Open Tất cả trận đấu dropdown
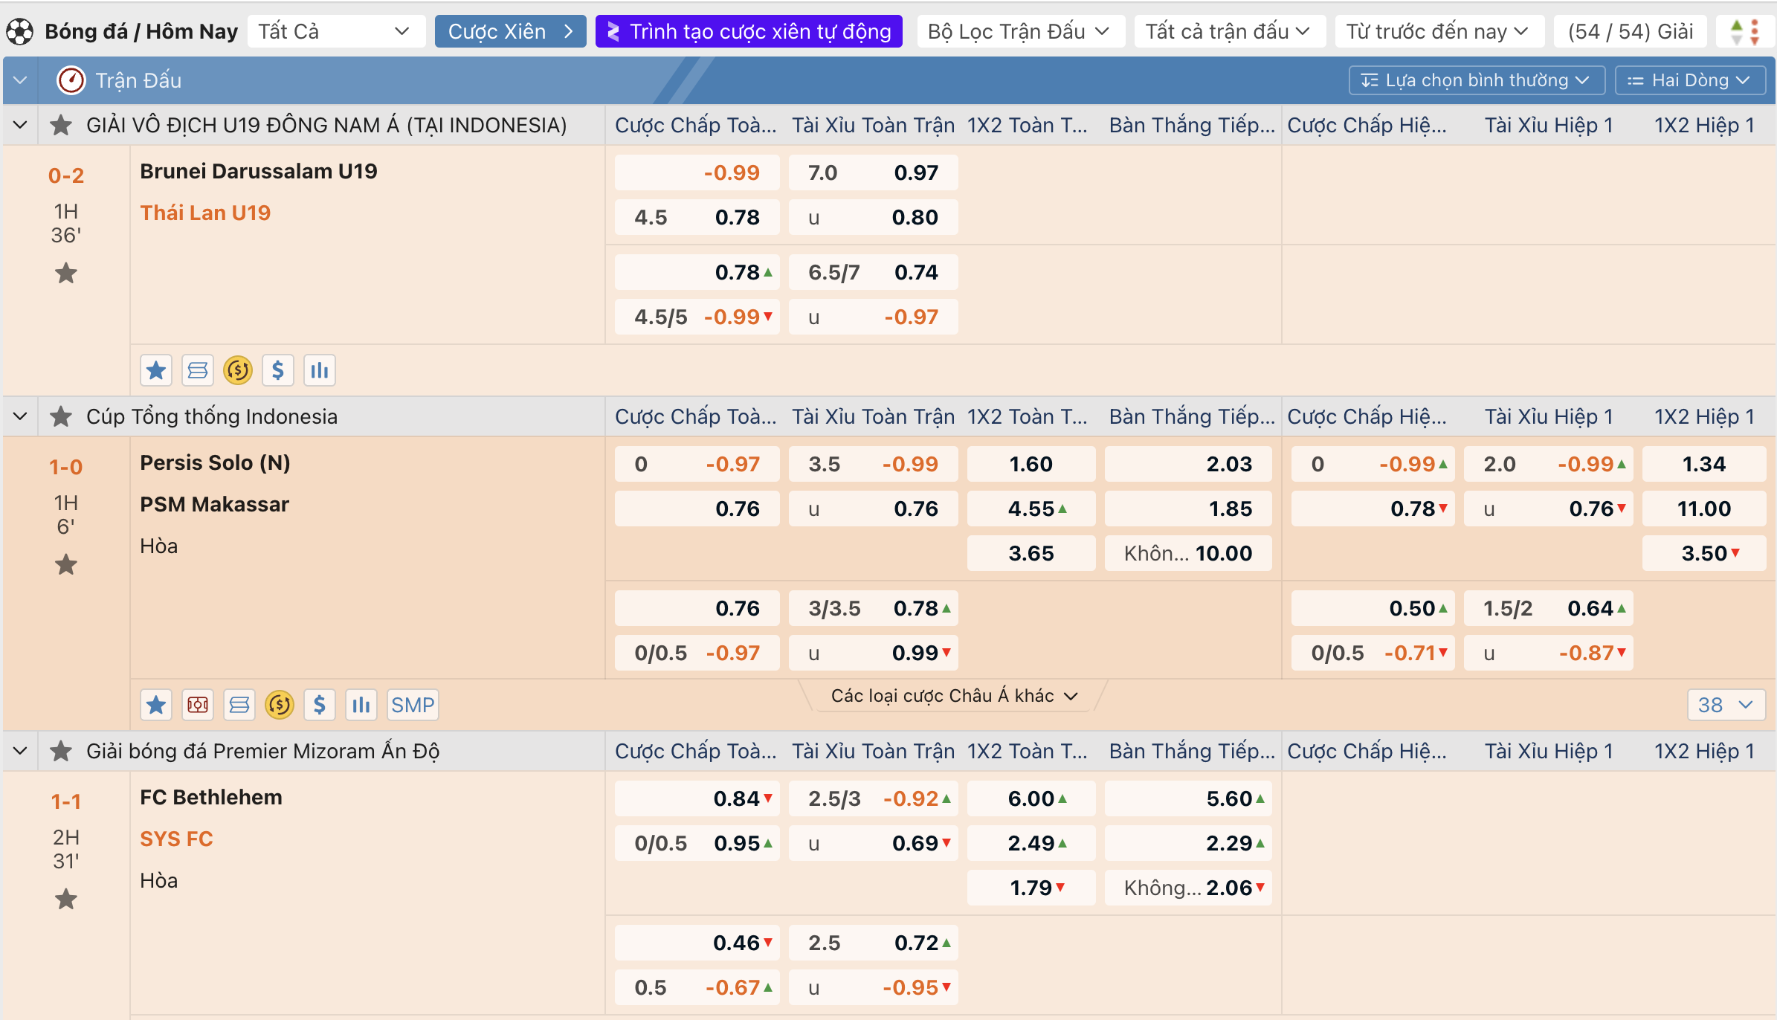The width and height of the screenshot is (1777, 1020). (1229, 31)
